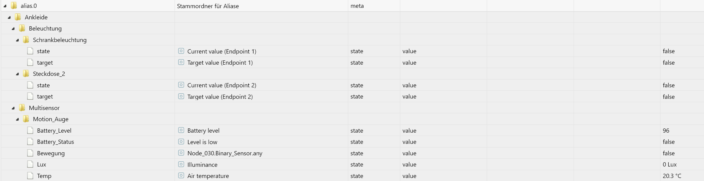The image size is (704, 181).
Task: Click the Schrankbeleuchtung folder icon
Action: 26,40
